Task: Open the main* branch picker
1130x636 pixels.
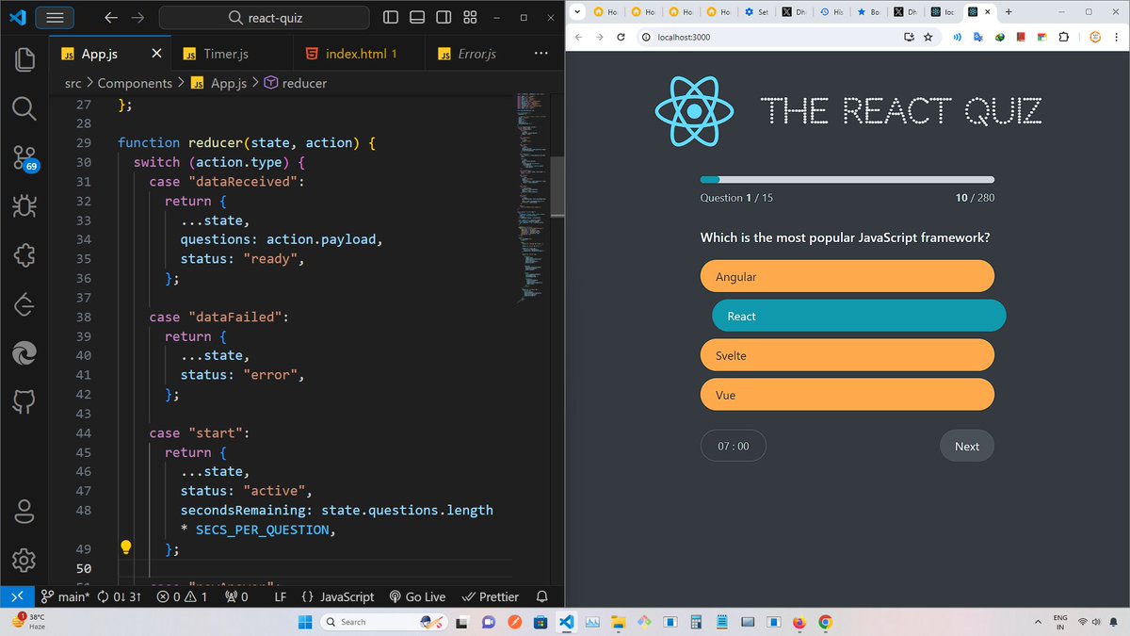Action: click(64, 596)
